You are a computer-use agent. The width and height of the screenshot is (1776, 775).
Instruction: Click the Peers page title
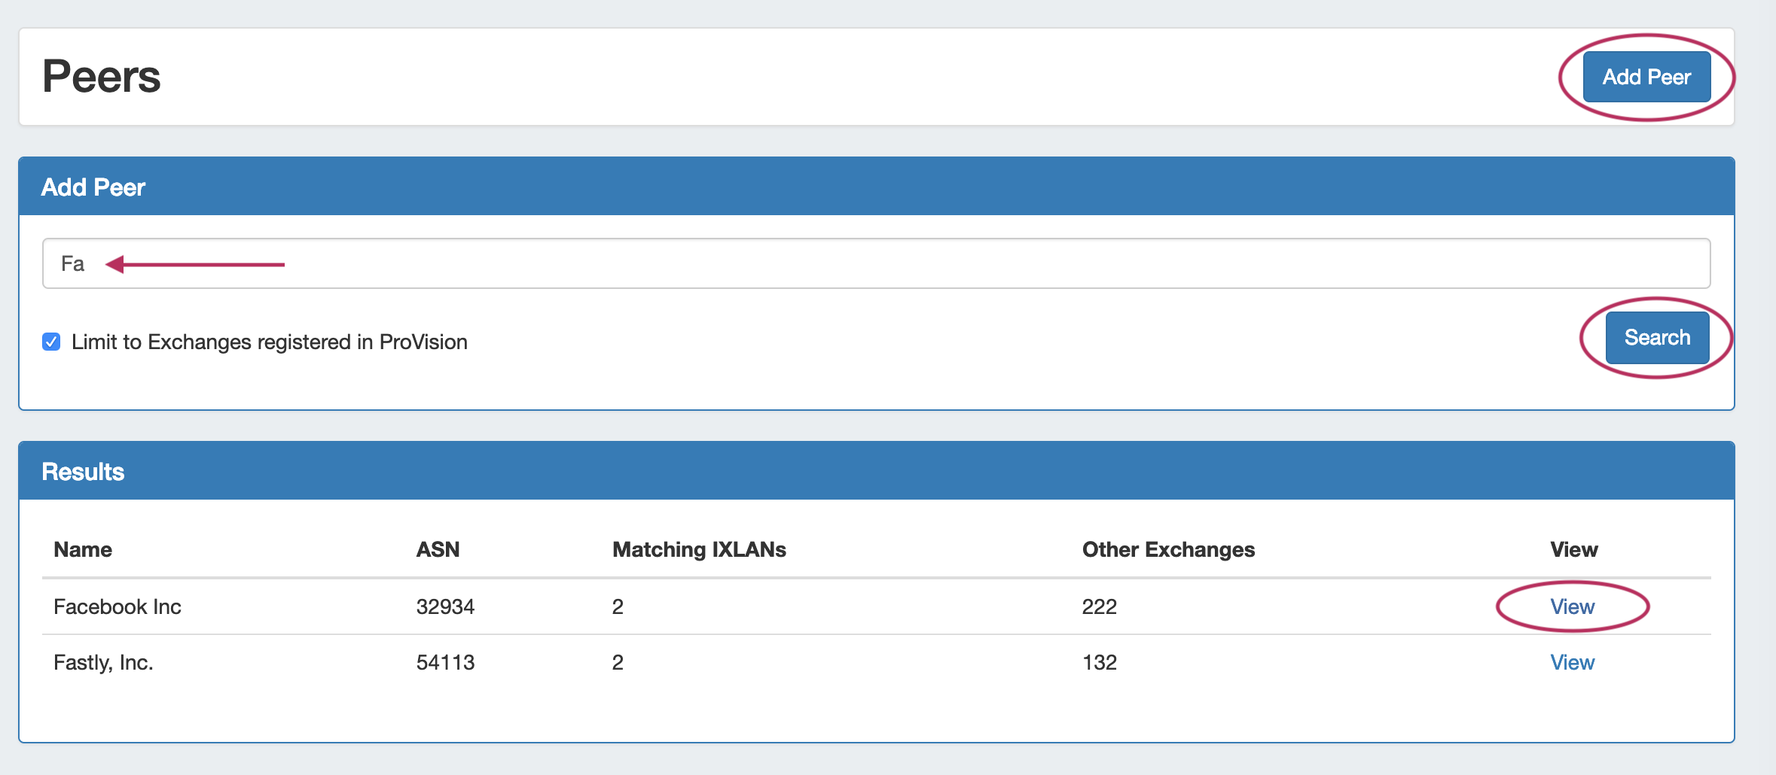tap(101, 77)
